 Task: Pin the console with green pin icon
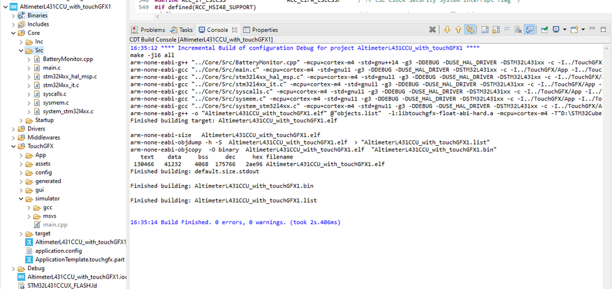click(x=545, y=29)
